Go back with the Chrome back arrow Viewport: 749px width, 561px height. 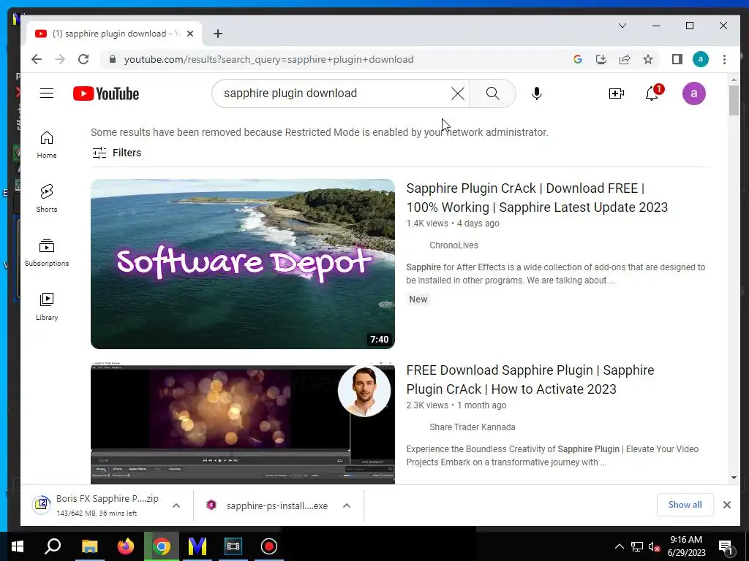(37, 59)
